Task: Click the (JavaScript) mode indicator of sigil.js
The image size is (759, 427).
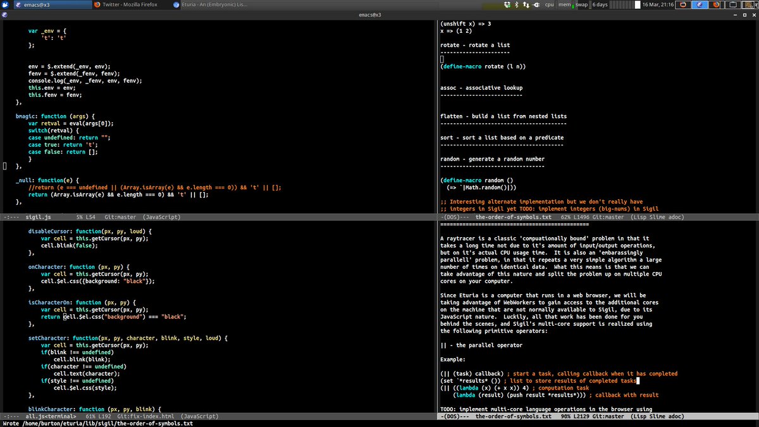Action: tap(161, 216)
